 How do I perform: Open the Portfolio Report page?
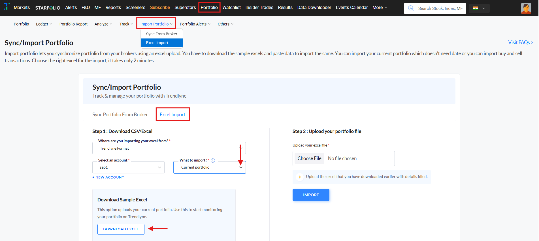(73, 24)
